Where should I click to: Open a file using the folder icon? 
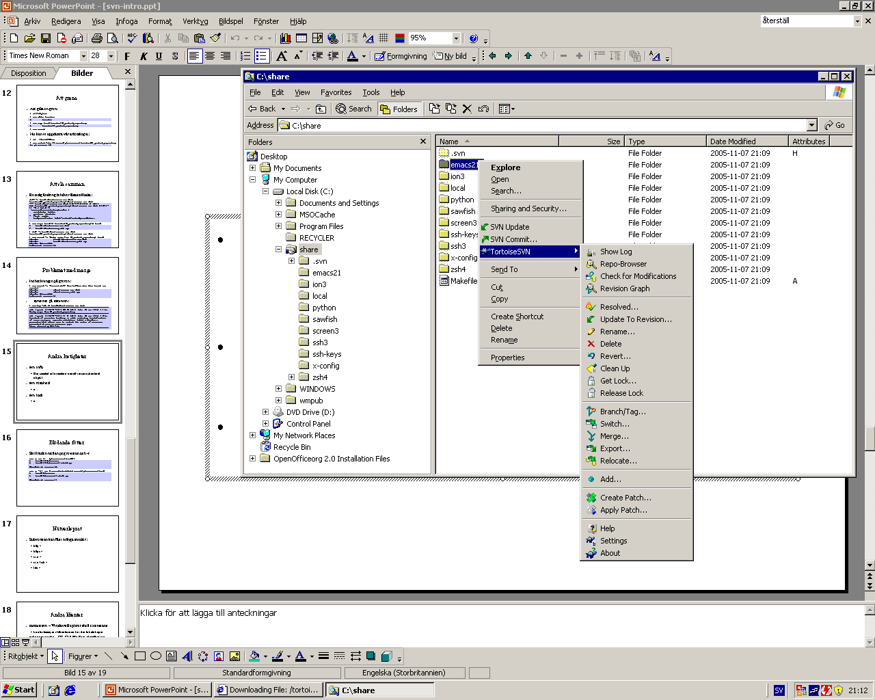tap(29, 38)
